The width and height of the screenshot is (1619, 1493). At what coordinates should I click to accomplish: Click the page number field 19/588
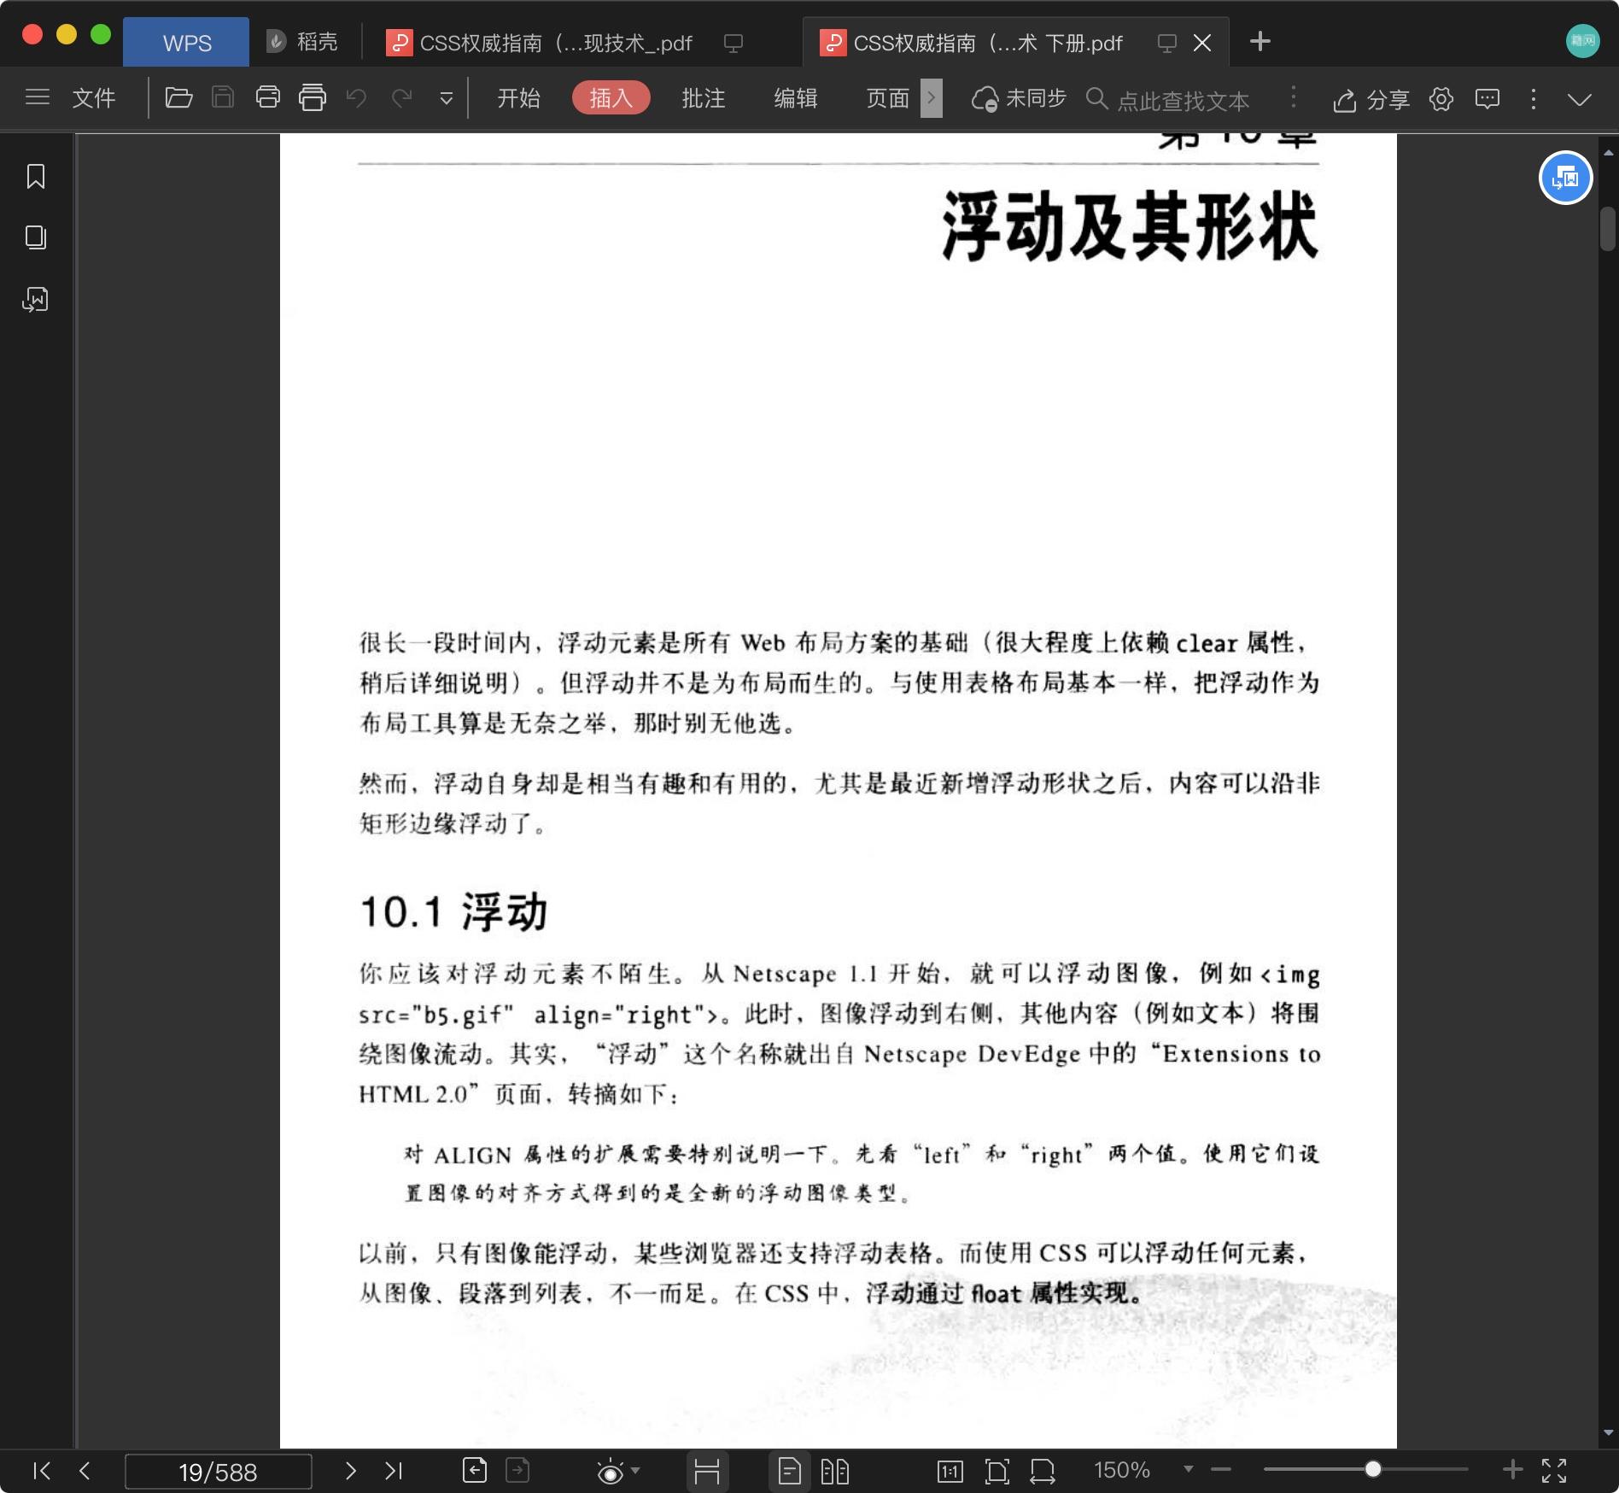pos(218,1471)
